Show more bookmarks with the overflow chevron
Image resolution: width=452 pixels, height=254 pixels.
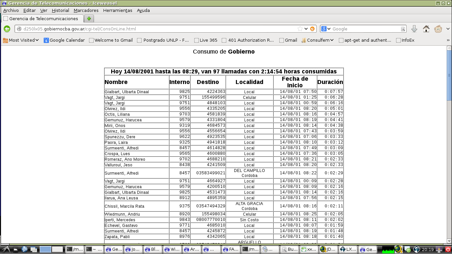point(448,40)
